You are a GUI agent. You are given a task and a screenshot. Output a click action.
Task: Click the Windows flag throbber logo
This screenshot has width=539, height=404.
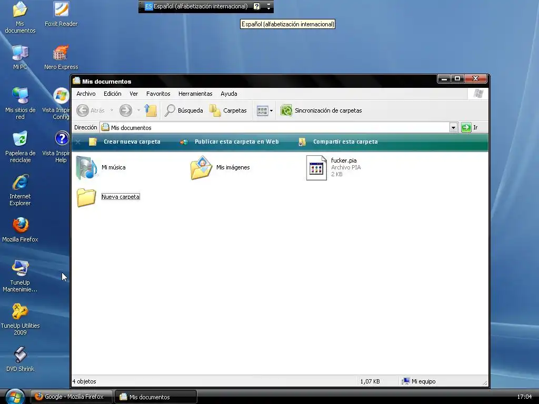click(x=478, y=94)
